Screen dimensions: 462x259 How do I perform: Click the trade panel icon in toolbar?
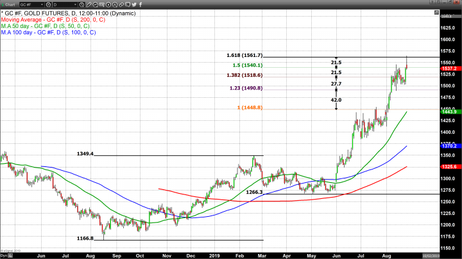(x=101, y=4)
